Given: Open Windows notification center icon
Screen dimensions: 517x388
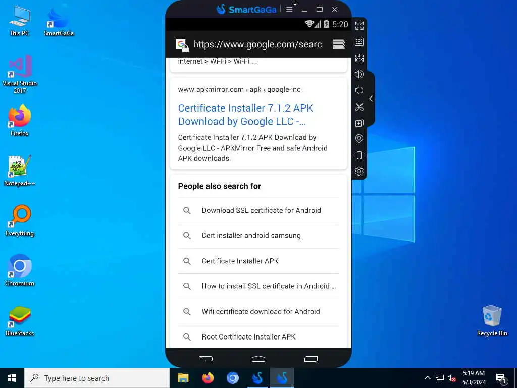Looking at the screenshot, I should coord(501,378).
